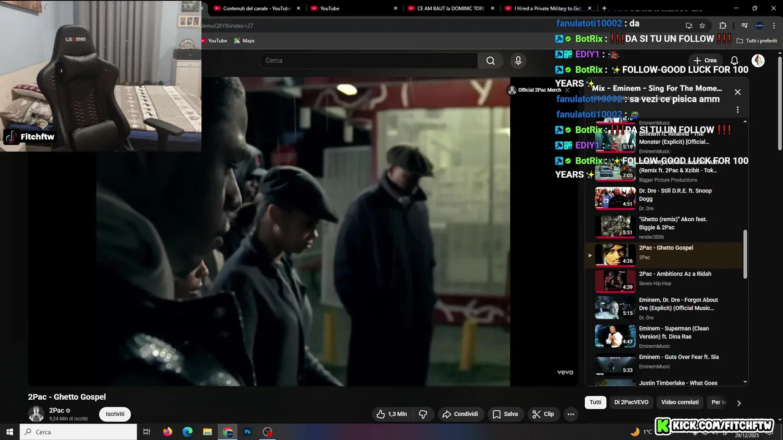
Task: Click the playlist scroll-down arrow
Action: tap(745, 382)
